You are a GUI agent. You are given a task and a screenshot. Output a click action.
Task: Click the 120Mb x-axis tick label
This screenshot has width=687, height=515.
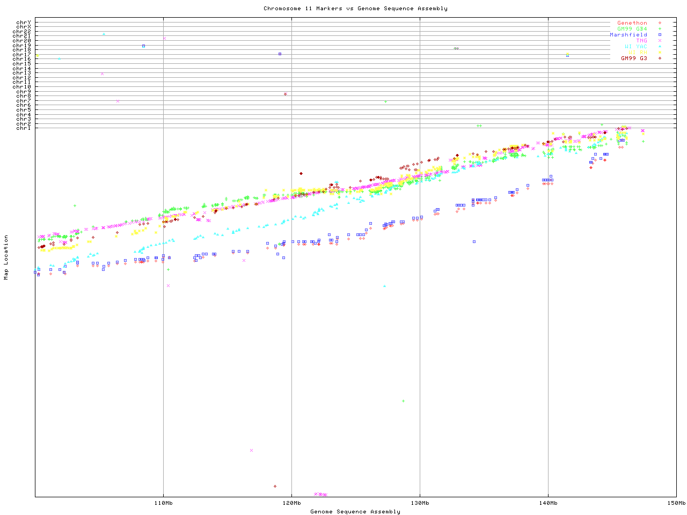291,503
